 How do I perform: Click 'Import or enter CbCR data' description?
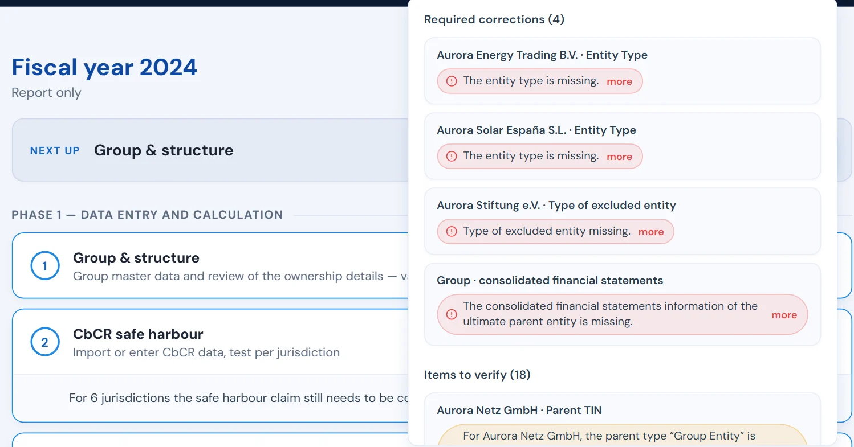pyautogui.click(x=206, y=352)
